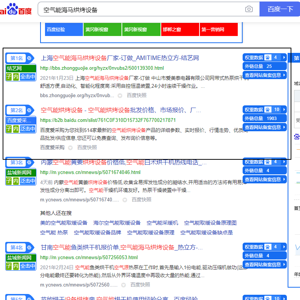Search related term 空气能采暖机
300x300 pixels.
tap(162, 223)
